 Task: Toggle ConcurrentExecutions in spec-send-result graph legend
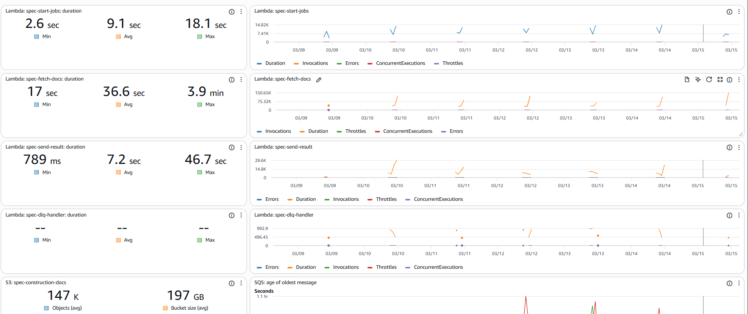434,199
